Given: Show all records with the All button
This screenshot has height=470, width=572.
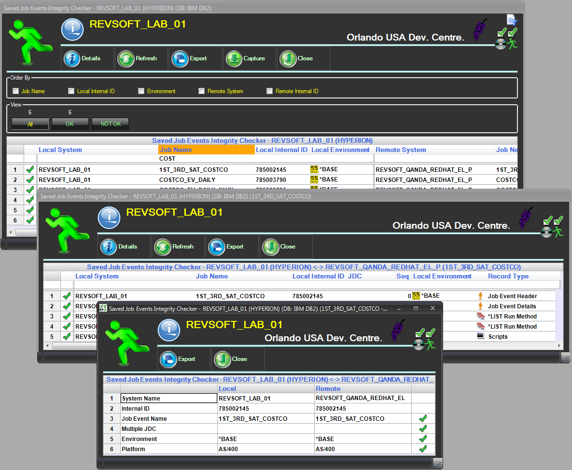Looking at the screenshot, I should click(x=30, y=124).
